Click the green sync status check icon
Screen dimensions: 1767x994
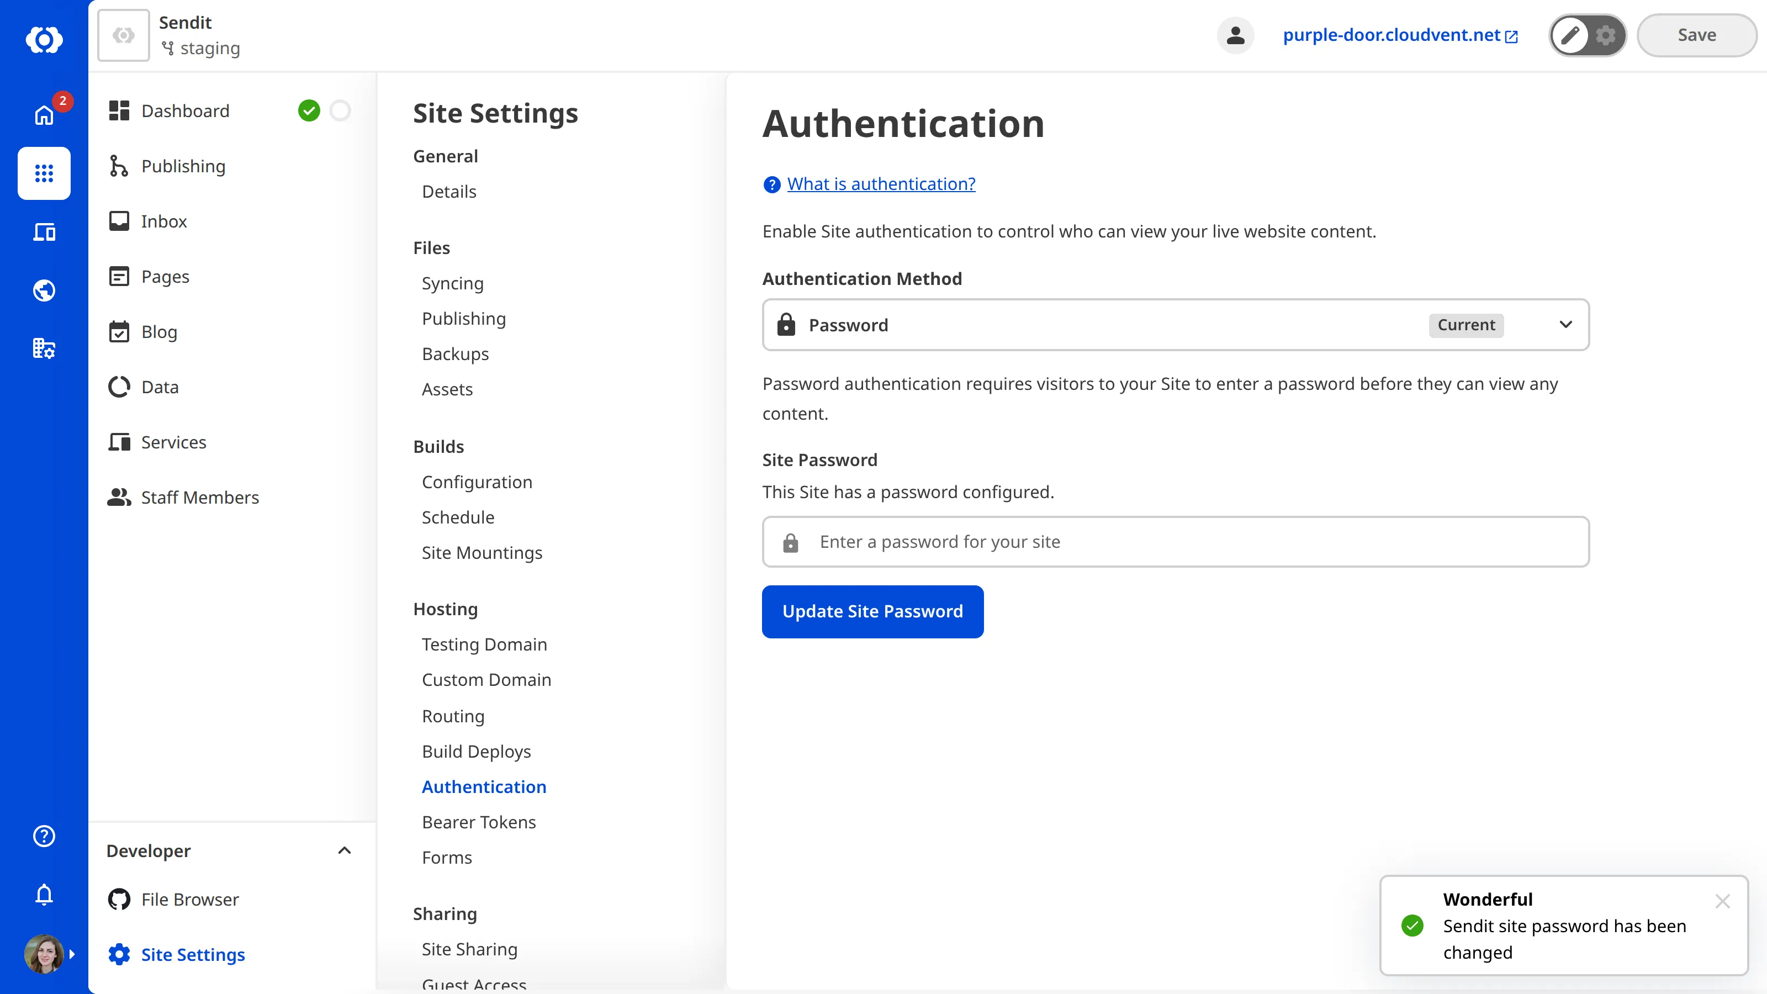click(x=309, y=110)
